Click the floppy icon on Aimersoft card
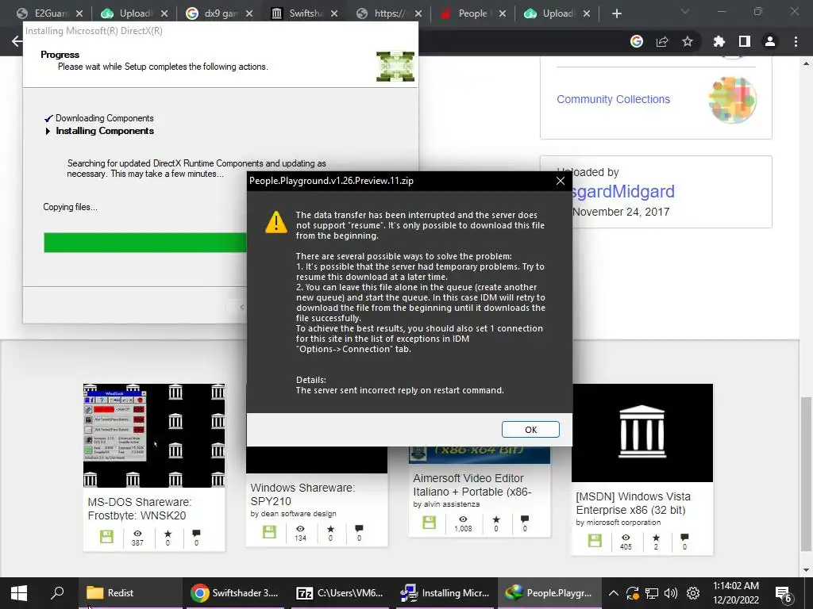Screen dimensions: 813x609 click(430, 522)
